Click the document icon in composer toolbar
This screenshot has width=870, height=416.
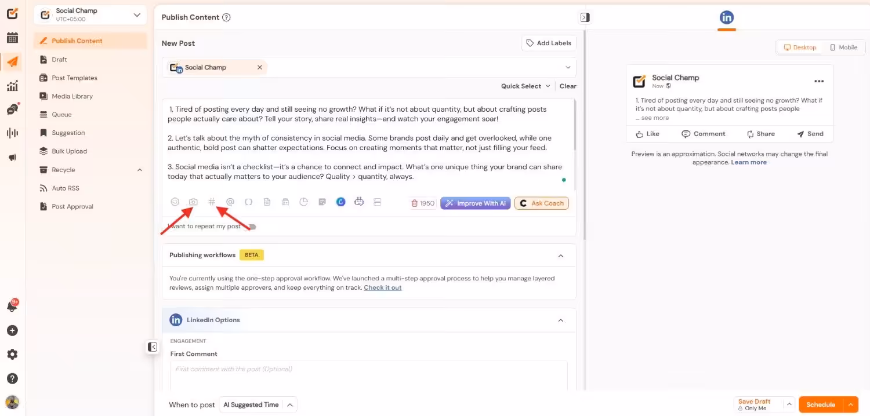point(267,202)
